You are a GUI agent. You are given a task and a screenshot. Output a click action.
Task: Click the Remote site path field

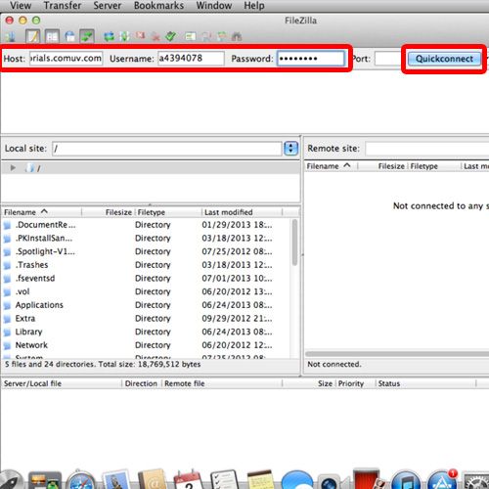[427, 149]
